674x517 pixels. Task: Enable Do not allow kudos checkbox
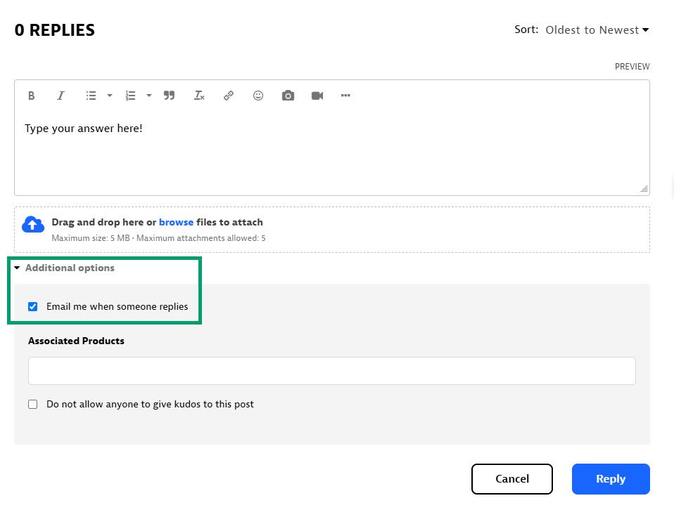[x=33, y=405]
